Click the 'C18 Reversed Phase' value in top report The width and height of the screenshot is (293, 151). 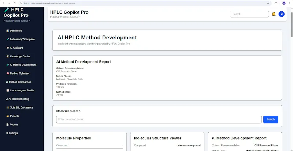[66, 71]
